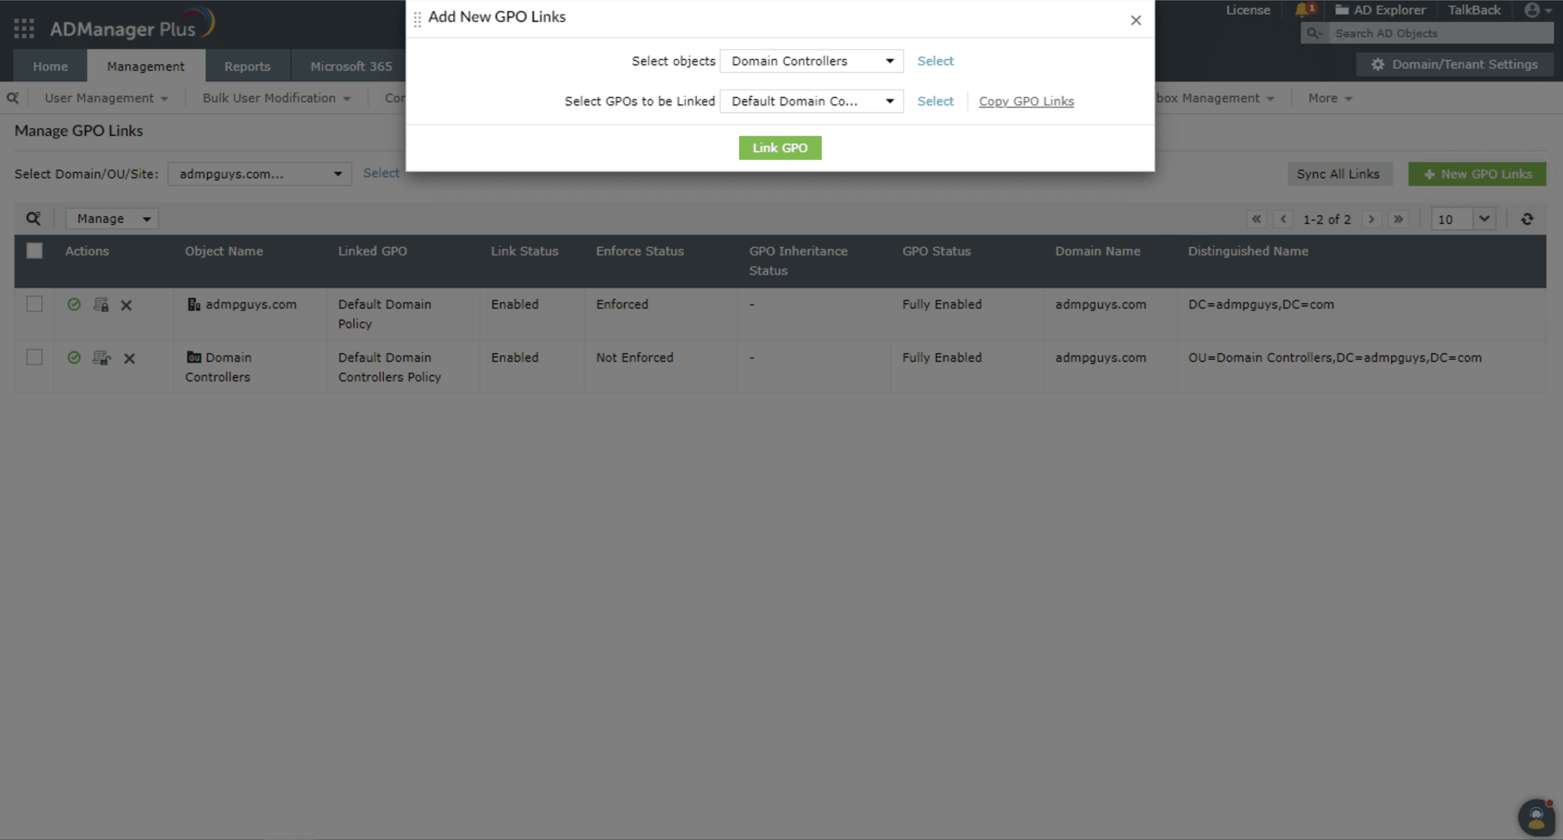Switch to the Reports tab

point(247,66)
